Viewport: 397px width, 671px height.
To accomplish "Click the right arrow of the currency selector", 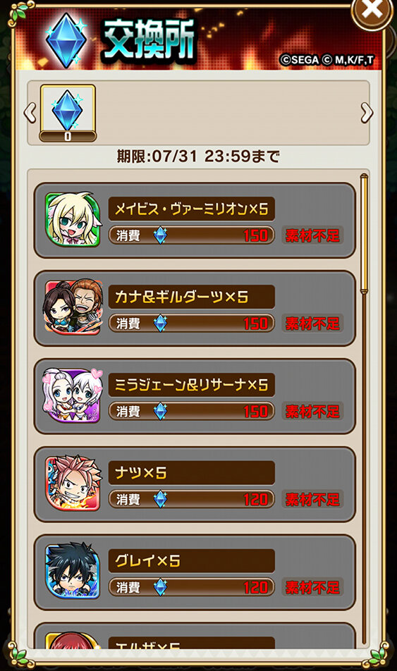I will (x=367, y=113).
